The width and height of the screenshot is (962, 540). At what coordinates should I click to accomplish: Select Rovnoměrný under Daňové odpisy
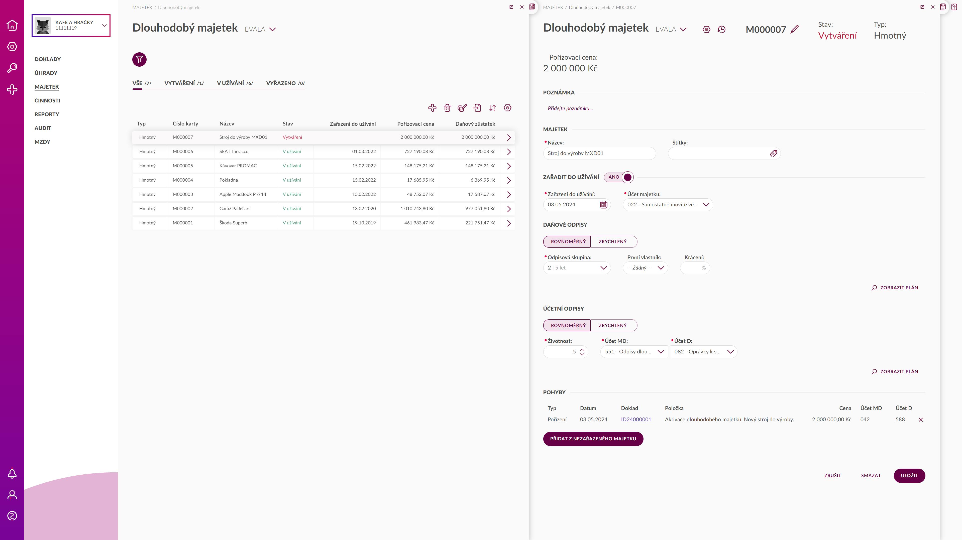[x=567, y=241]
